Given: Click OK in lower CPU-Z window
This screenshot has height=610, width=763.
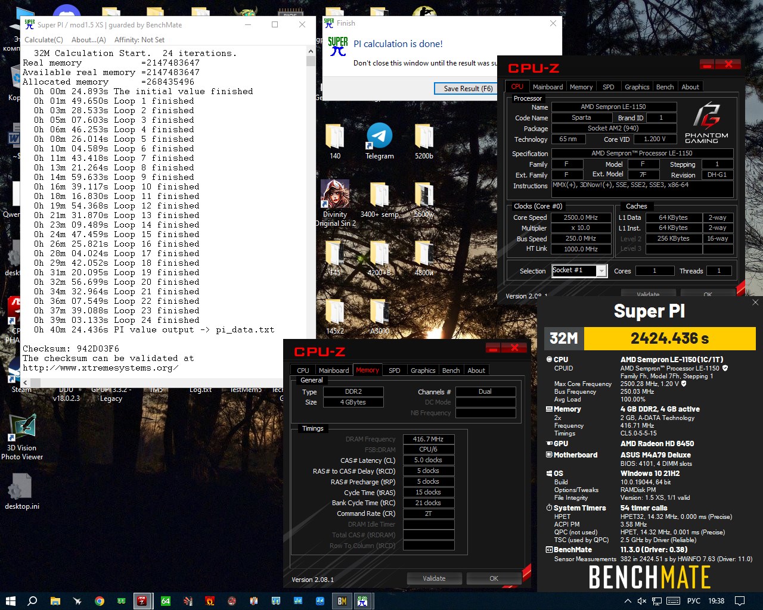Looking at the screenshot, I should 494,578.
